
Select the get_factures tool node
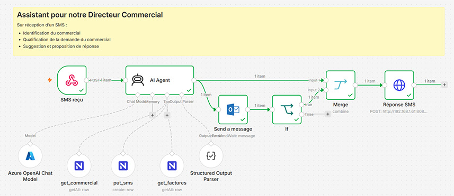tap(172, 165)
